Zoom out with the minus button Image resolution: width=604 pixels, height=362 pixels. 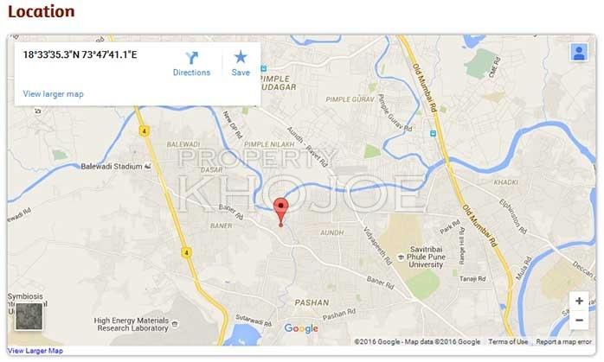579,320
